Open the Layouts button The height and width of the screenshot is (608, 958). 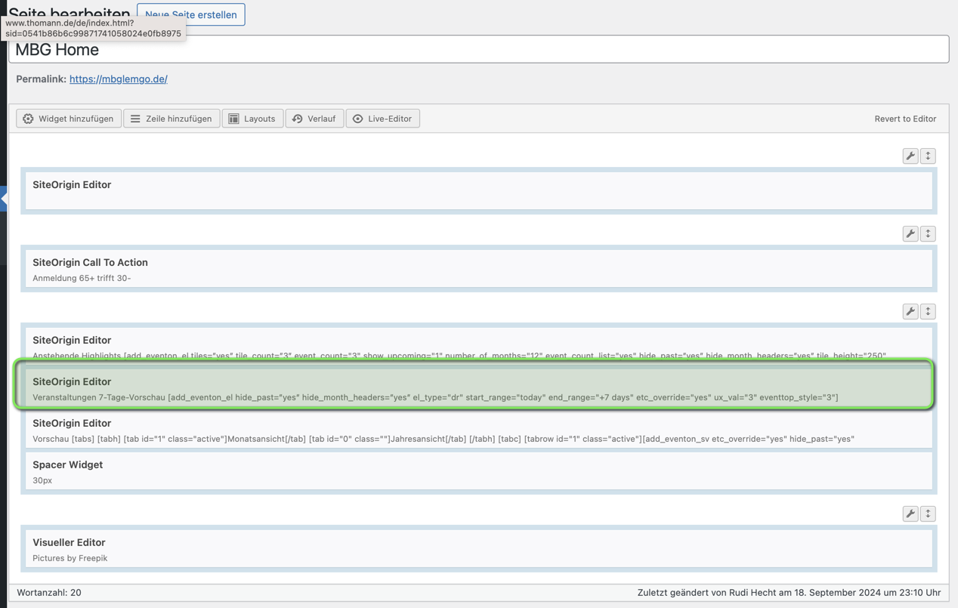tap(252, 119)
